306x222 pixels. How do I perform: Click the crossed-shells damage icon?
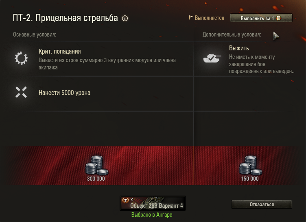point(21,92)
